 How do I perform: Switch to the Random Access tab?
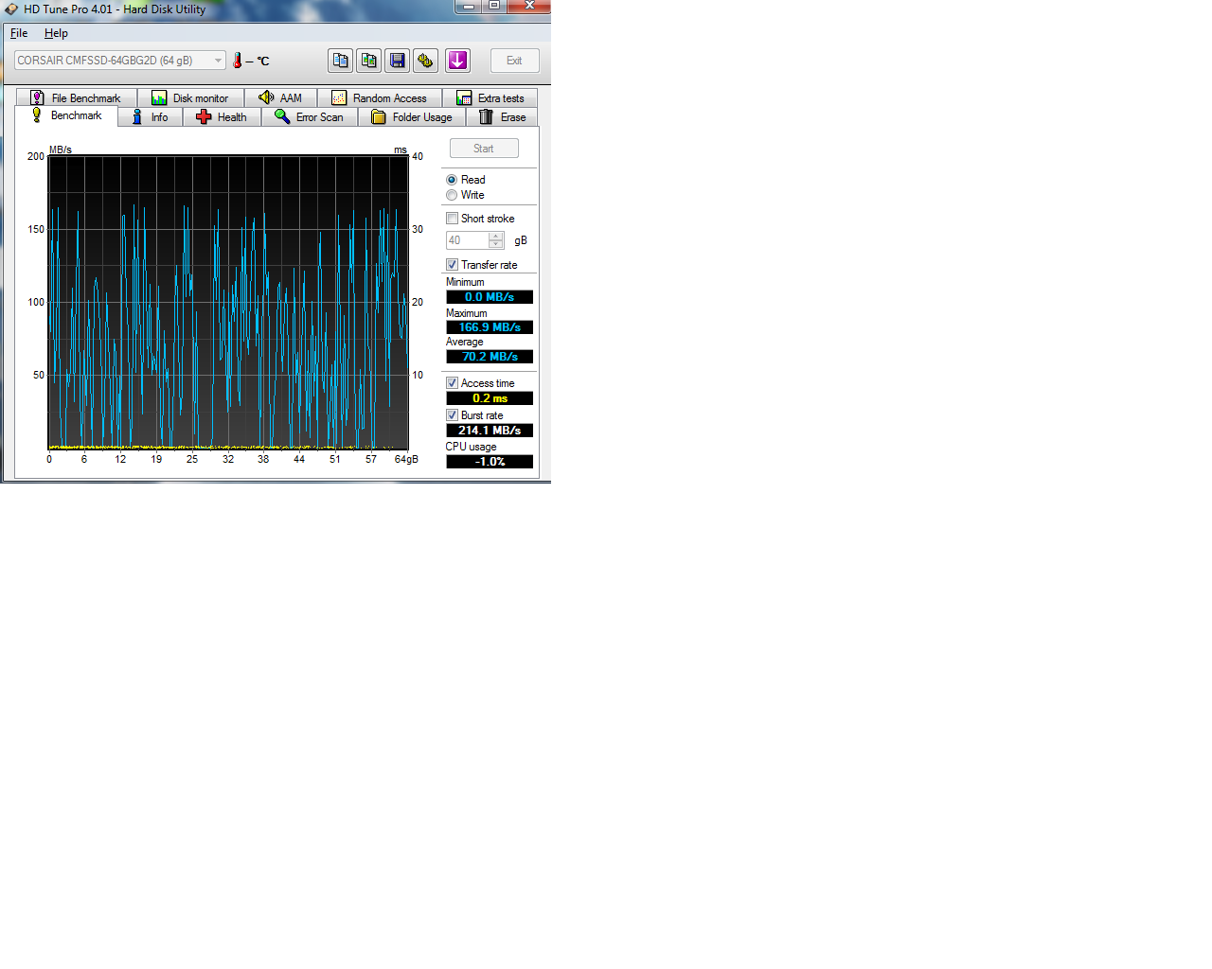(380, 97)
